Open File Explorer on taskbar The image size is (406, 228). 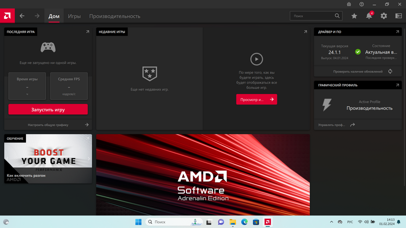click(232, 222)
